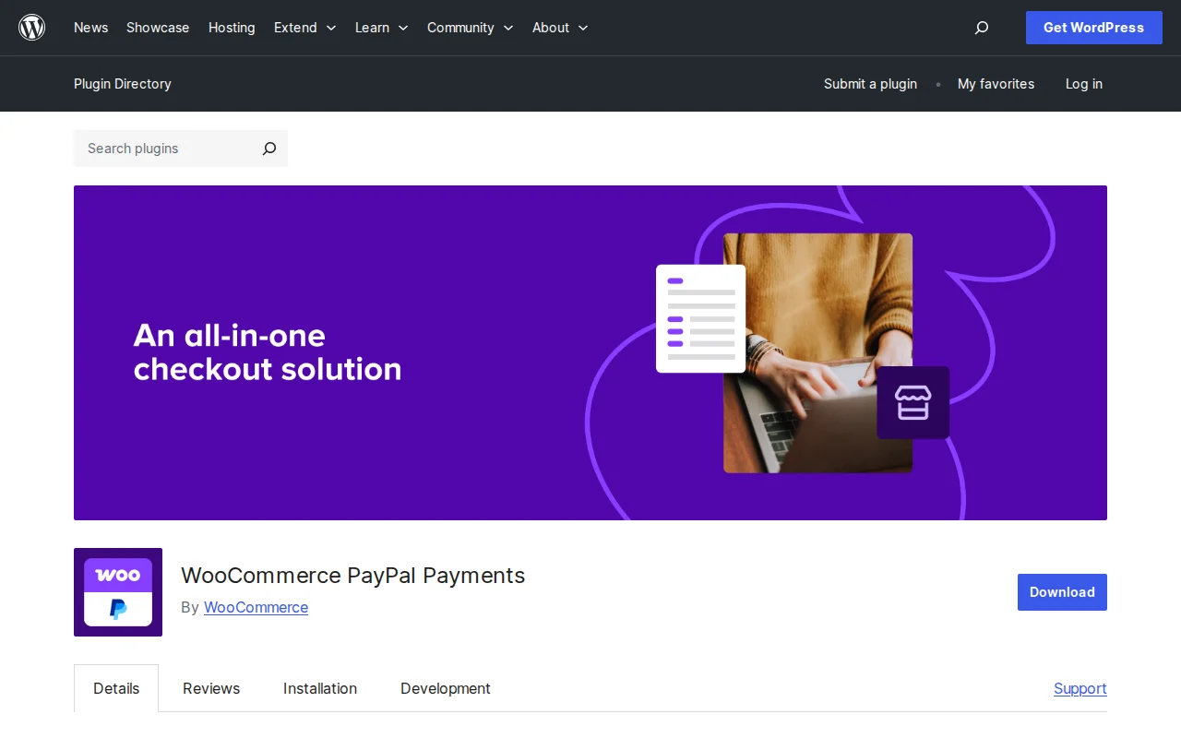
Task: Open the Support link
Action: (x=1080, y=688)
